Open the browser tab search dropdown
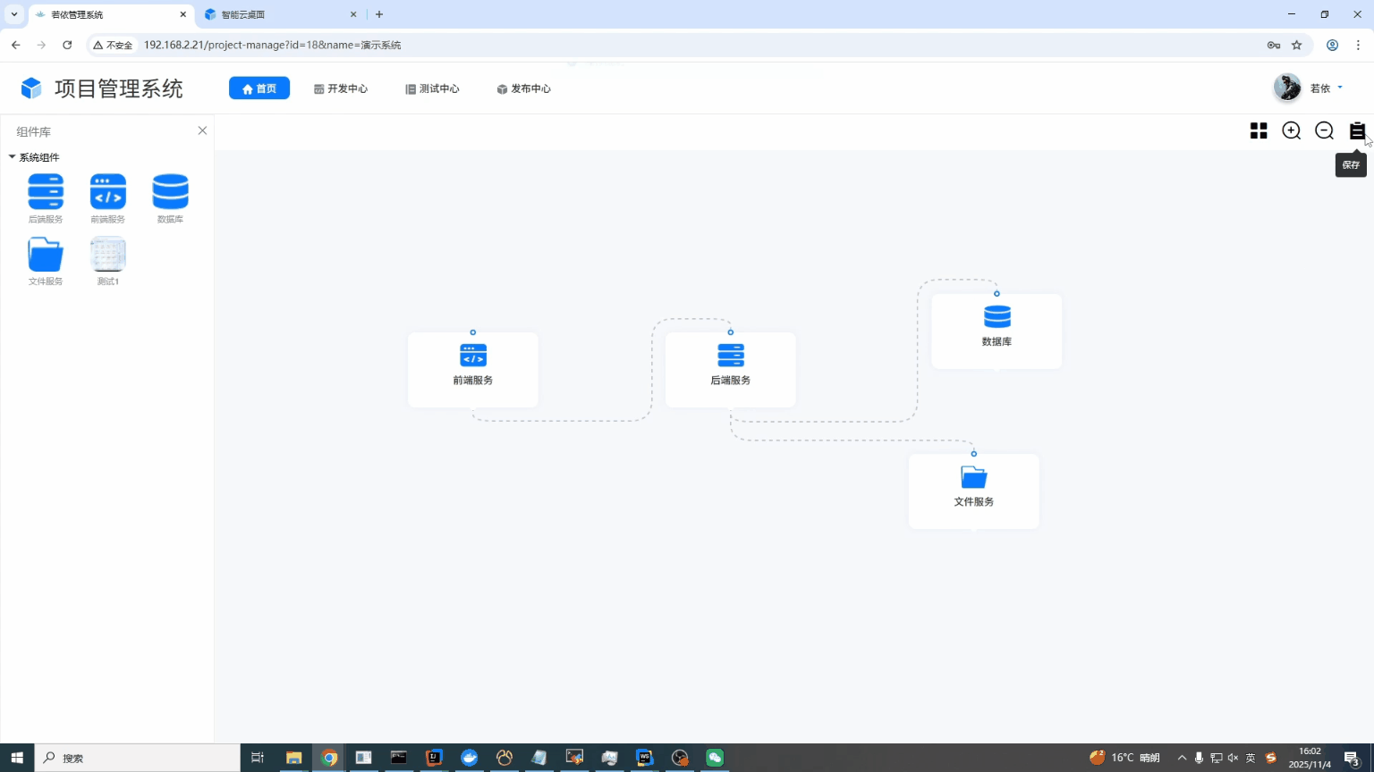 point(14,14)
